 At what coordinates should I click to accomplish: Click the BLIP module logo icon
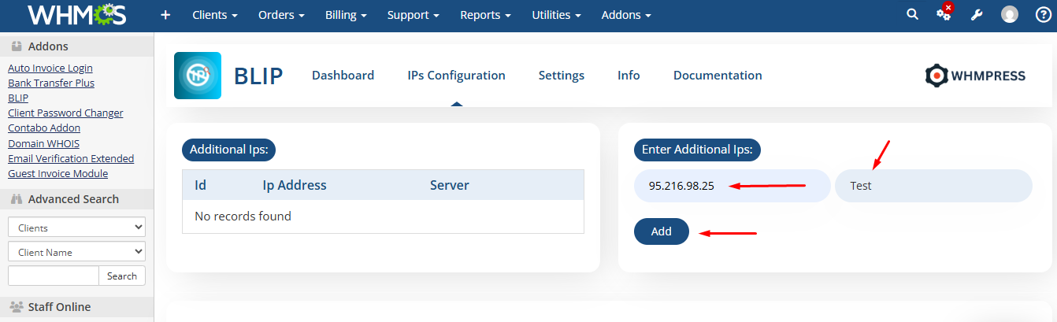[198, 76]
